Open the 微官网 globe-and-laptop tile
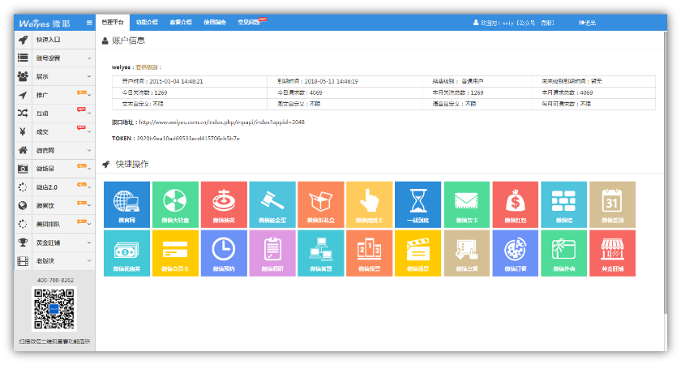The width and height of the screenshot is (681, 365). pyautogui.click(x=126, y=204)
